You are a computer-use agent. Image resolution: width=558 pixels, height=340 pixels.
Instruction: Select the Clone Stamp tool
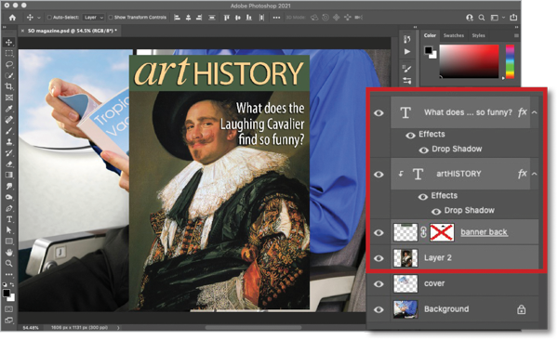click(9, 141)
